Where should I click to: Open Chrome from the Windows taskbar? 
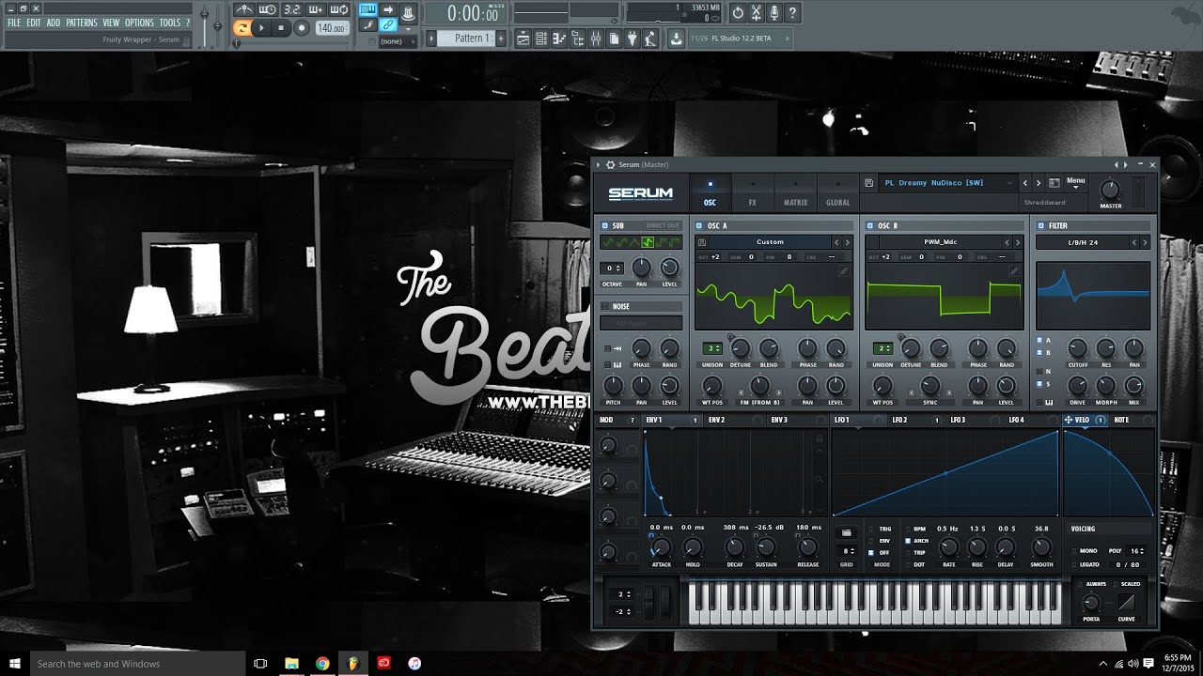point(322,664)
